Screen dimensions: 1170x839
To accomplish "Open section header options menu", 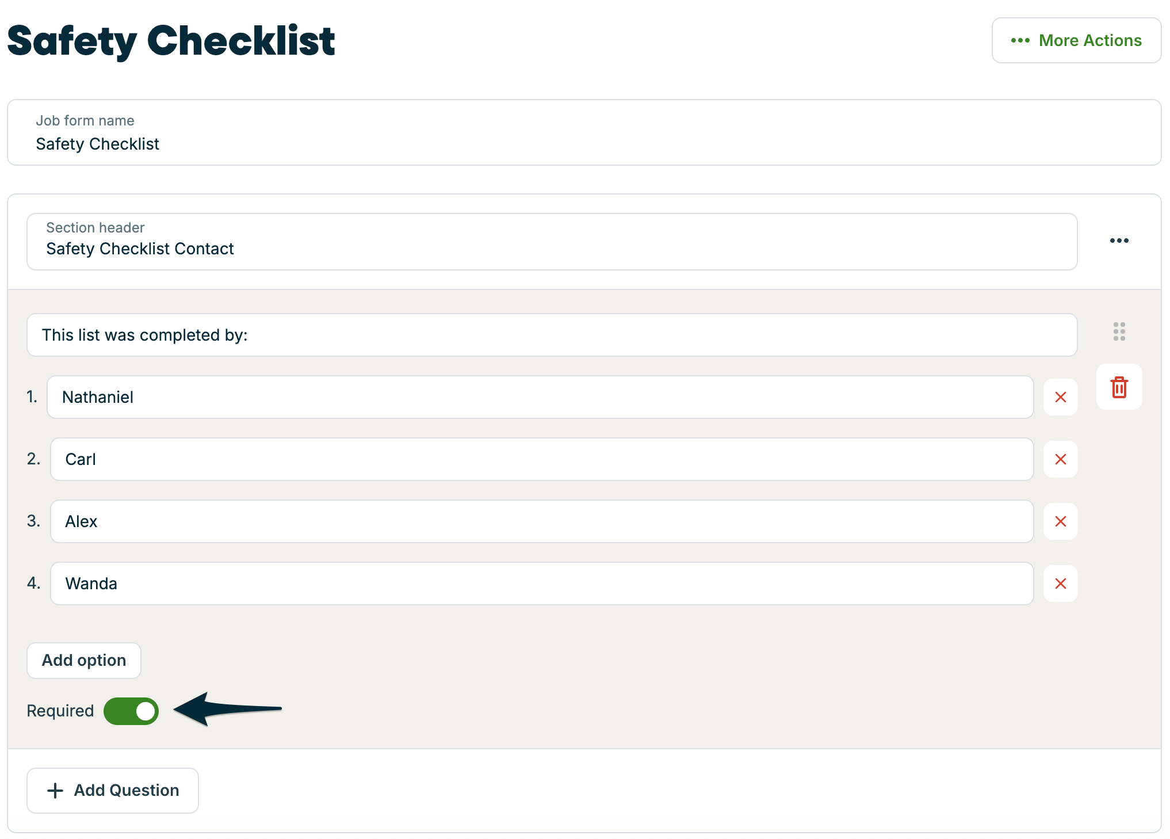I will coord(1119,241).
